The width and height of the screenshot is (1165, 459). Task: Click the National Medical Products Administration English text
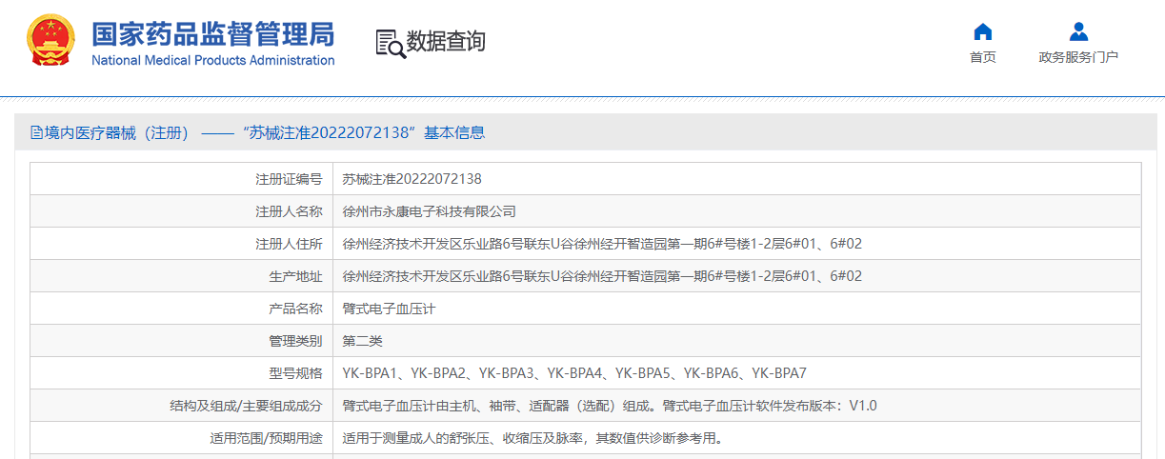pos(212,61)
